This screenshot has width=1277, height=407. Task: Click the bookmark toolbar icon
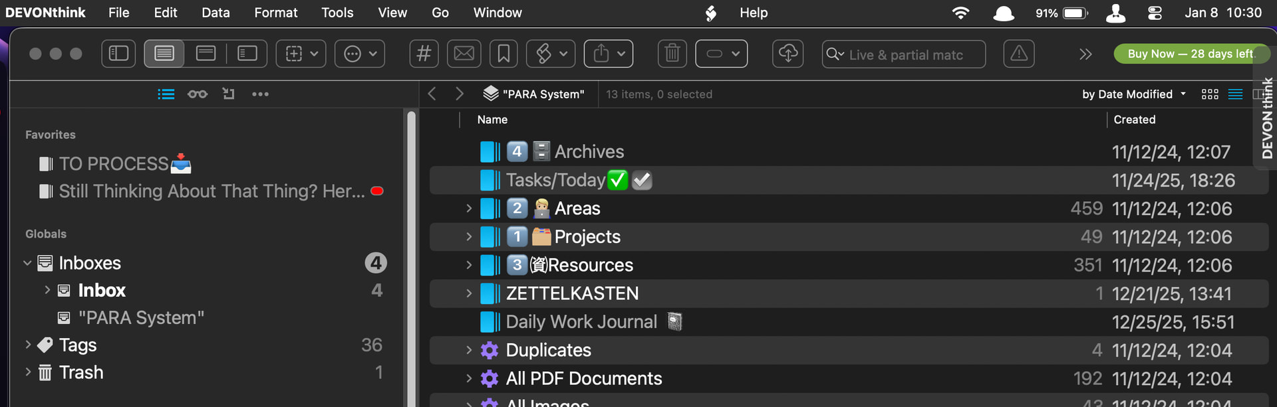(503, 54)
